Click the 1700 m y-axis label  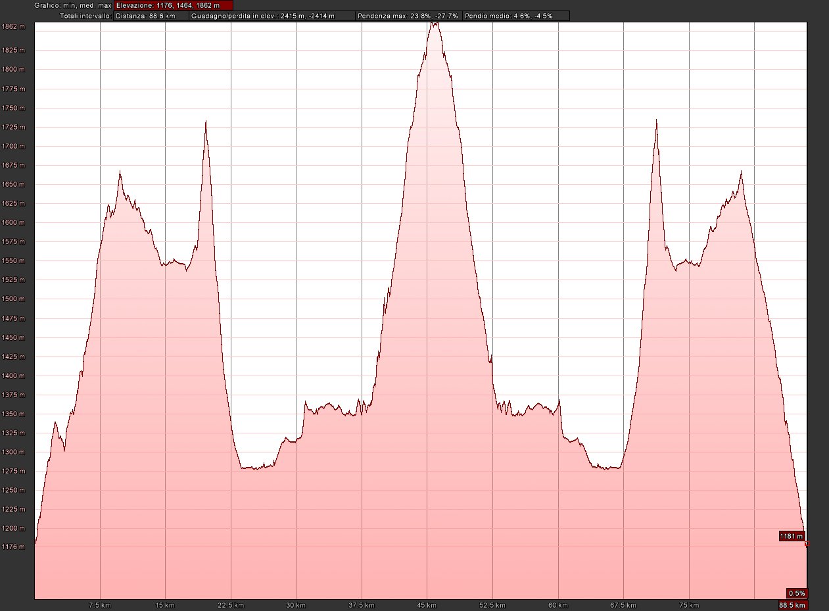point(14,147)
